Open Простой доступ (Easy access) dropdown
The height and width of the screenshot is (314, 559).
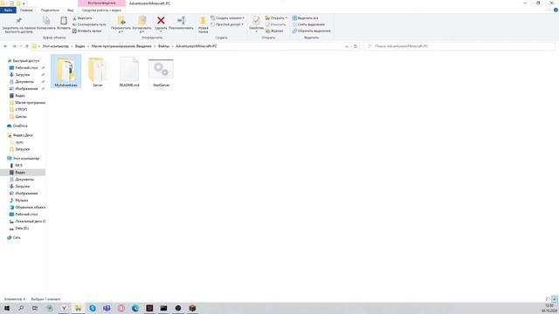[227, 24]
